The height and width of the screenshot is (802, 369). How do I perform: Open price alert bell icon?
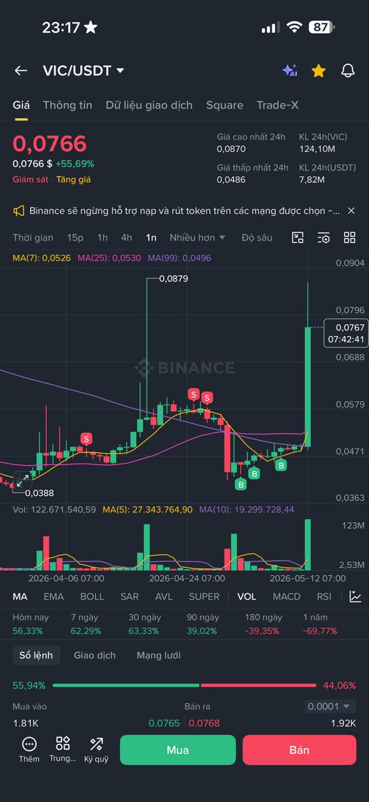tap(348, 71)
